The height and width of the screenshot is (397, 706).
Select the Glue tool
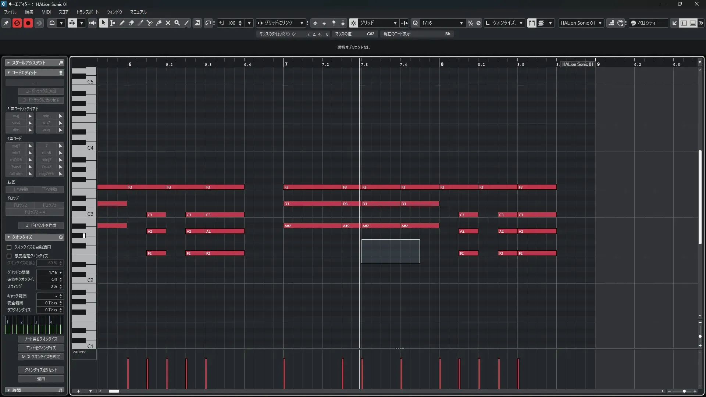point(159,23)
